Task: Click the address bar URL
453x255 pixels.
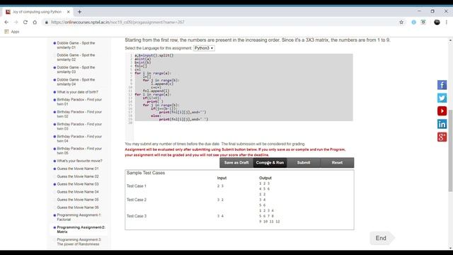Action: [117, 22]
